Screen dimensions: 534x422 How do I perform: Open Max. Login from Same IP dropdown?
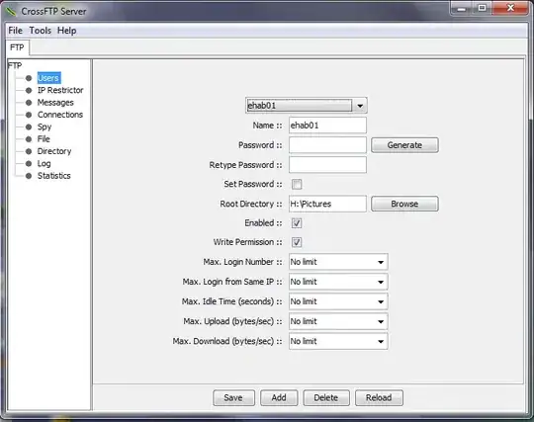click(338, 282)
